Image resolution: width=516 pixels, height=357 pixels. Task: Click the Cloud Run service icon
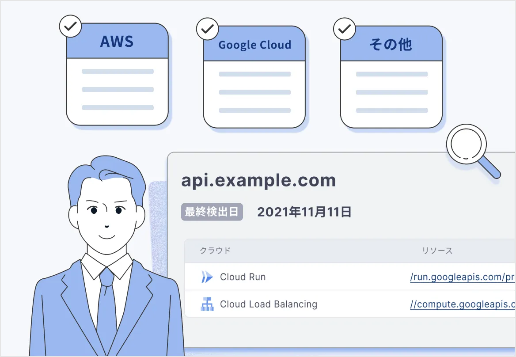pos(207,277)
